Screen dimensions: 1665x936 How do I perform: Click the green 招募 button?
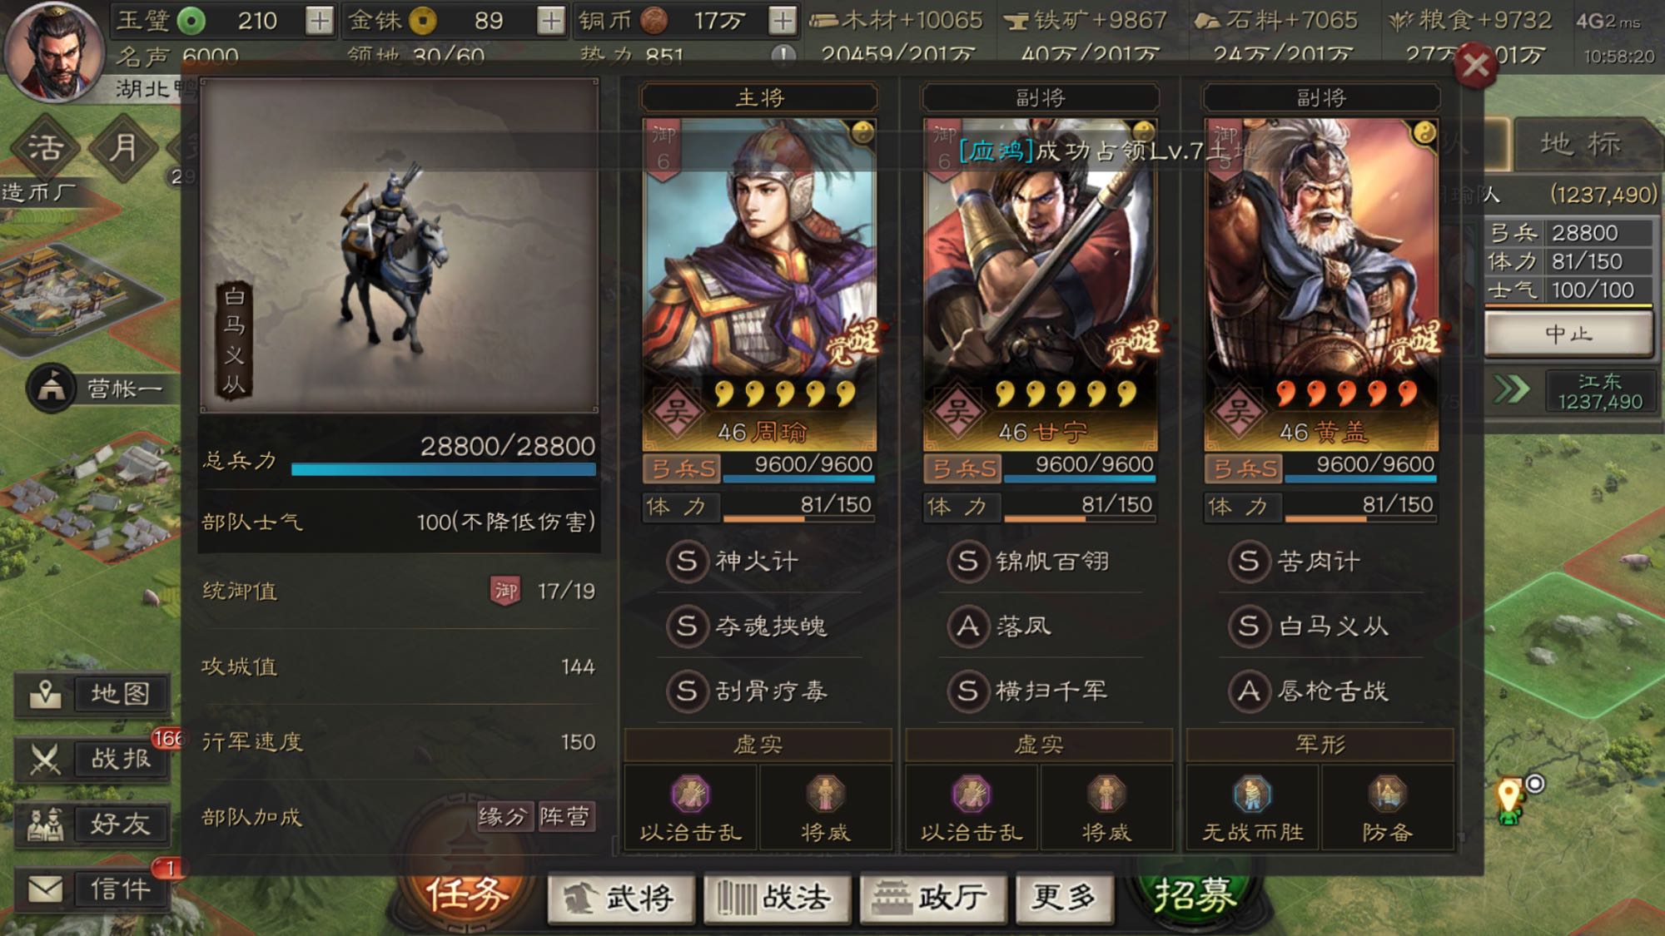[1194, 897]
